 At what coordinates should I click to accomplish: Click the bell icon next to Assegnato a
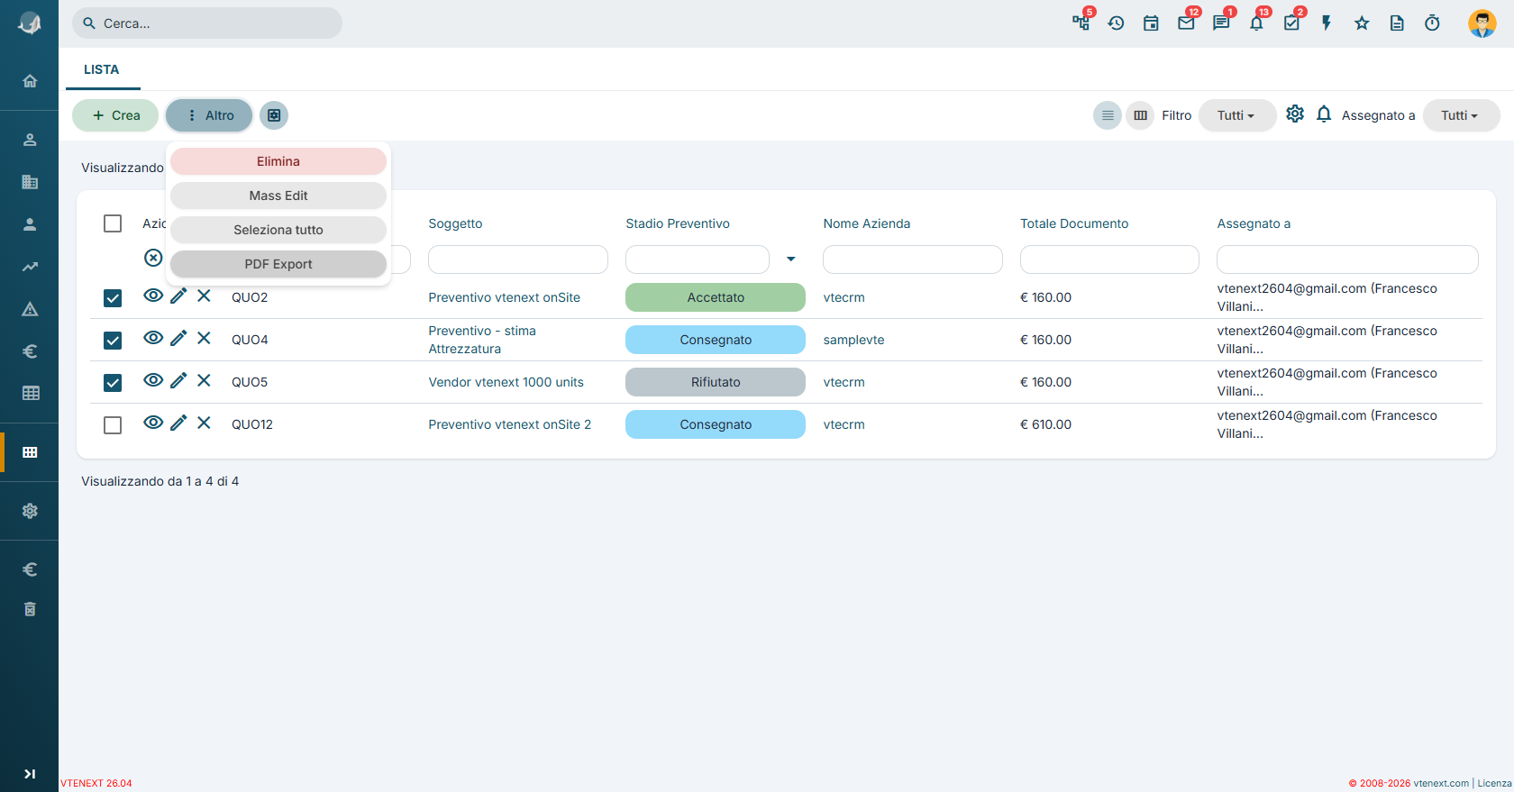pos(1324,114)
